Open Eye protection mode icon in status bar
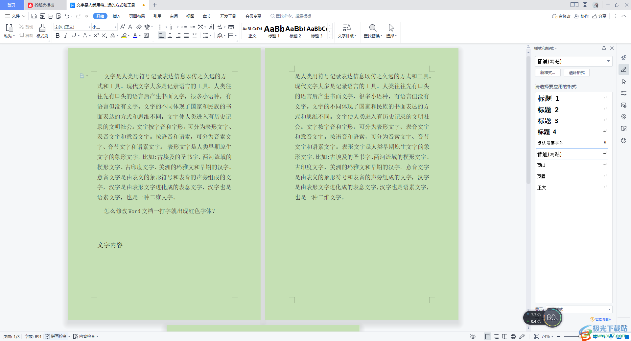The height and width of the screenshot is (341, 631). [x=473, y=336]
